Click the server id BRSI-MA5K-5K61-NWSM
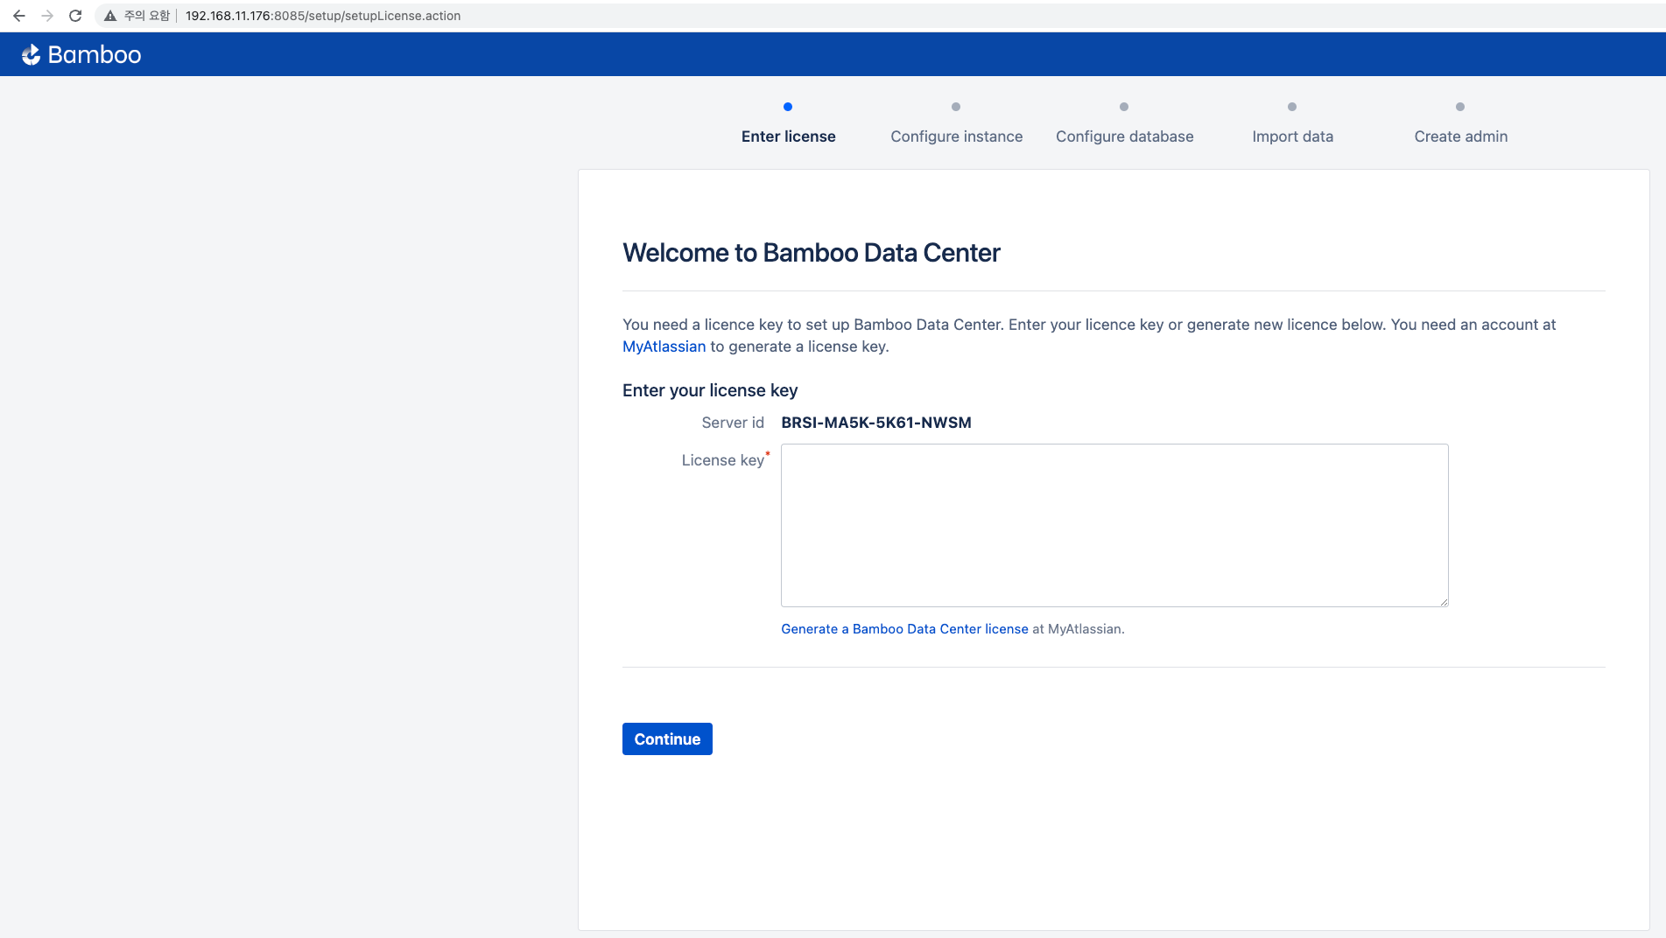 (x=876, y=423)
